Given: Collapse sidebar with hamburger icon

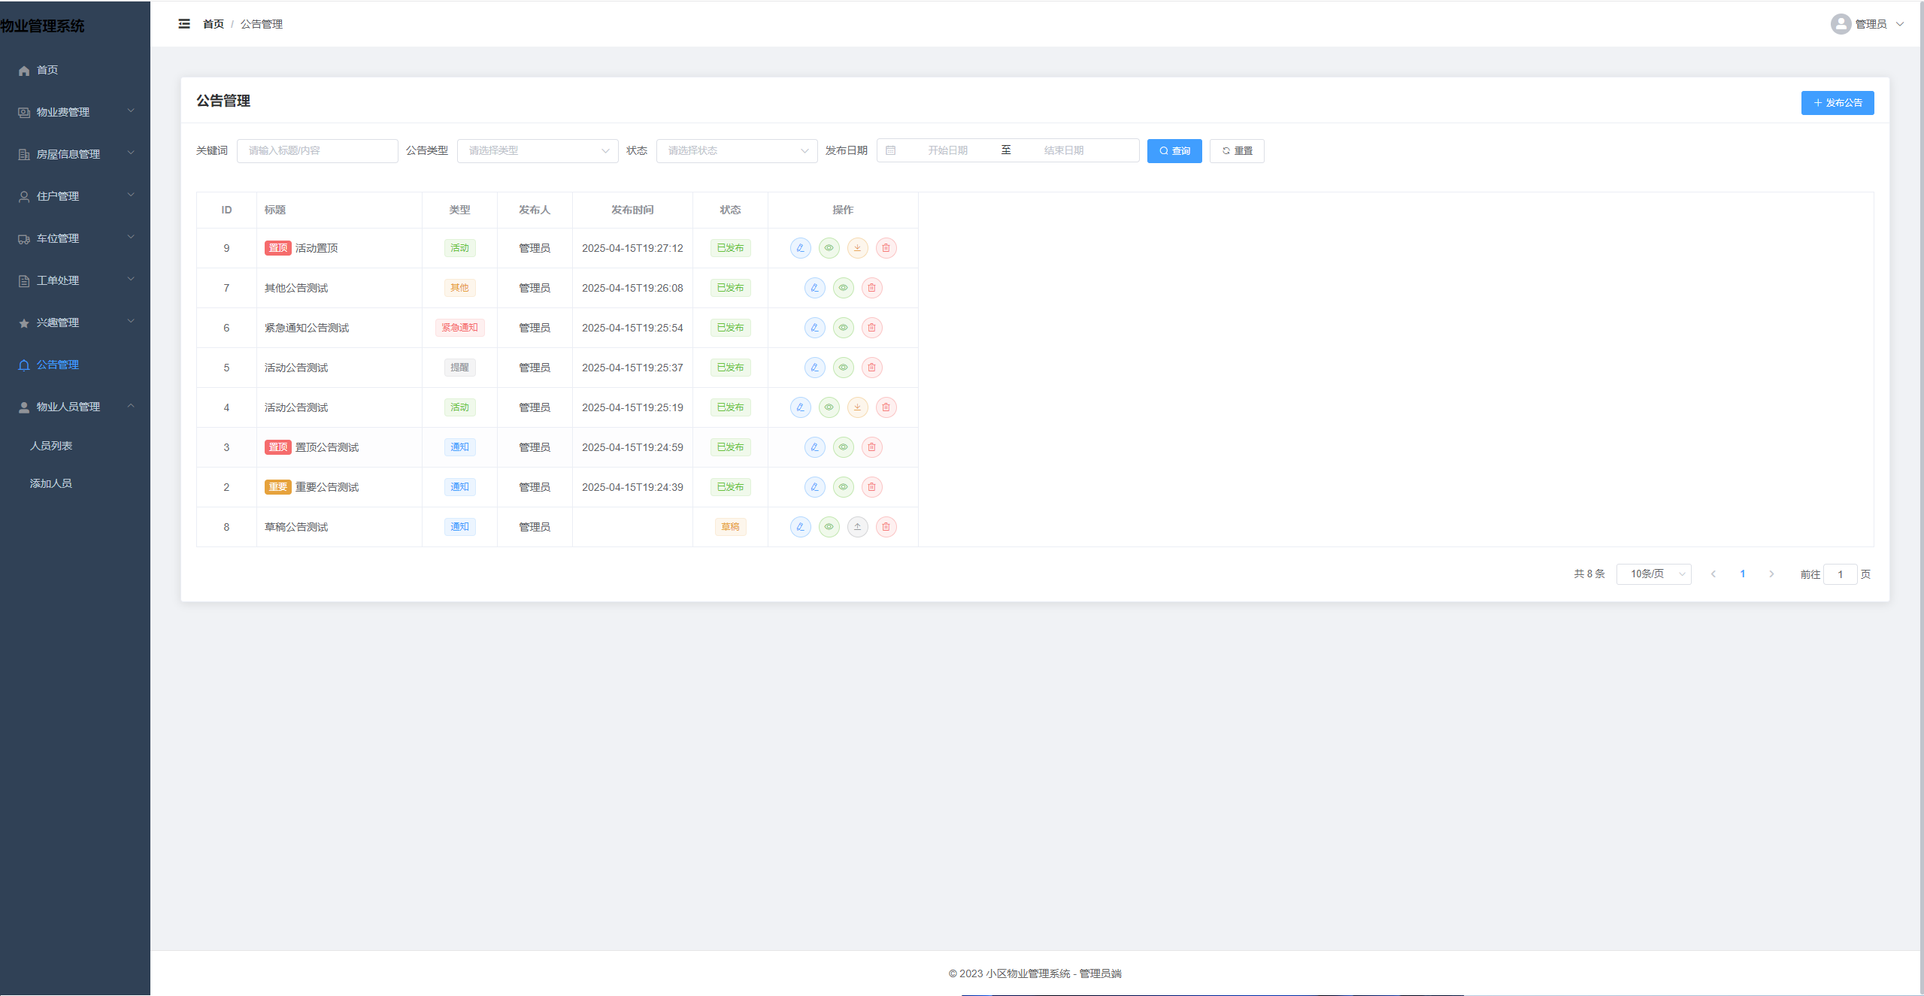Looking at the screenshot, I should point(184,24).
